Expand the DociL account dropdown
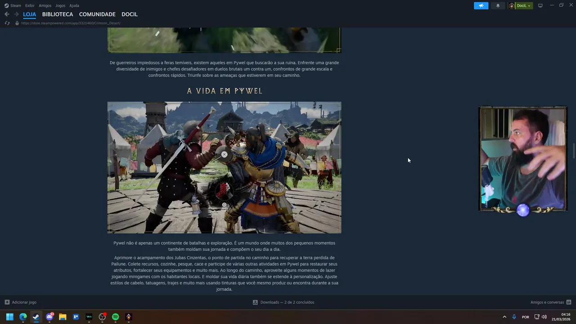The height and width of the screenshot is (324, 576). tap(524, 5)
